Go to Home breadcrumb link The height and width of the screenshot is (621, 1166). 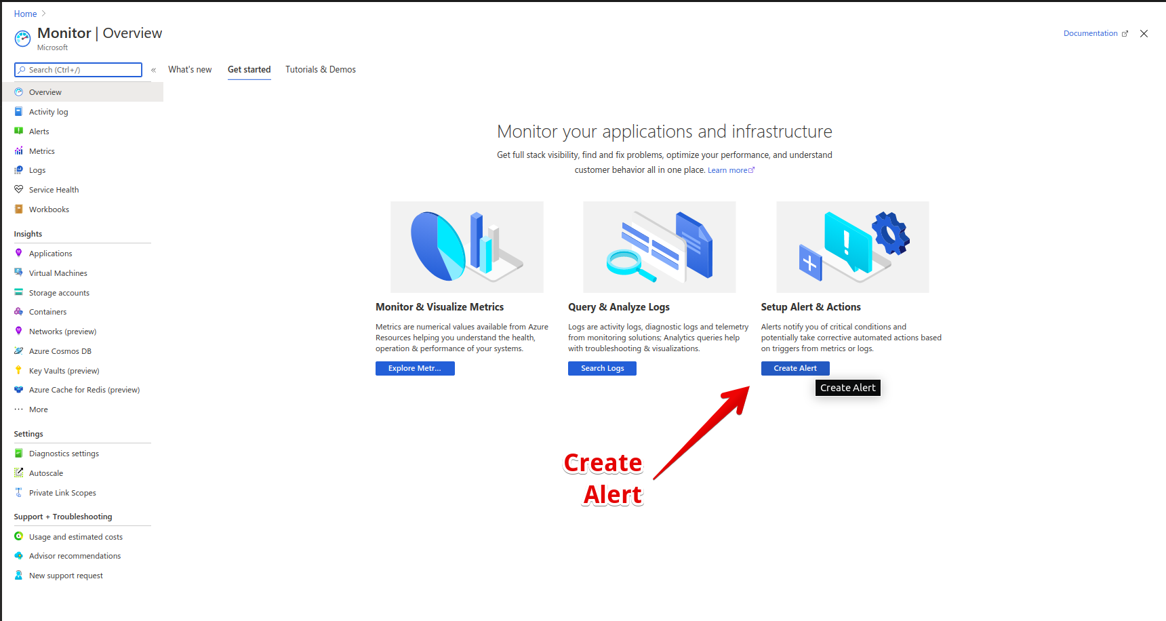click(x=25, y=14)
